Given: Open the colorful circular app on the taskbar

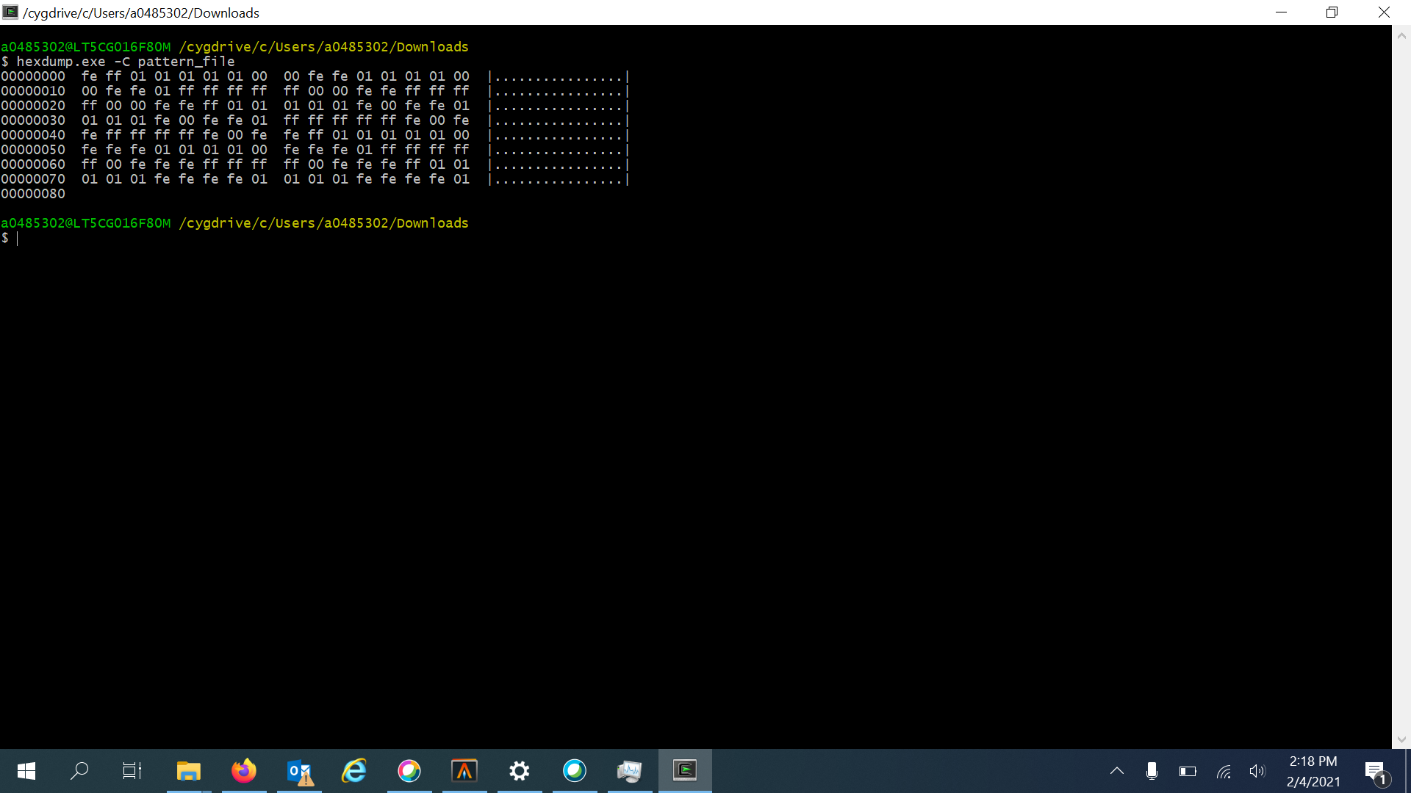Looking at the screenshot, I should click(409, 771).
